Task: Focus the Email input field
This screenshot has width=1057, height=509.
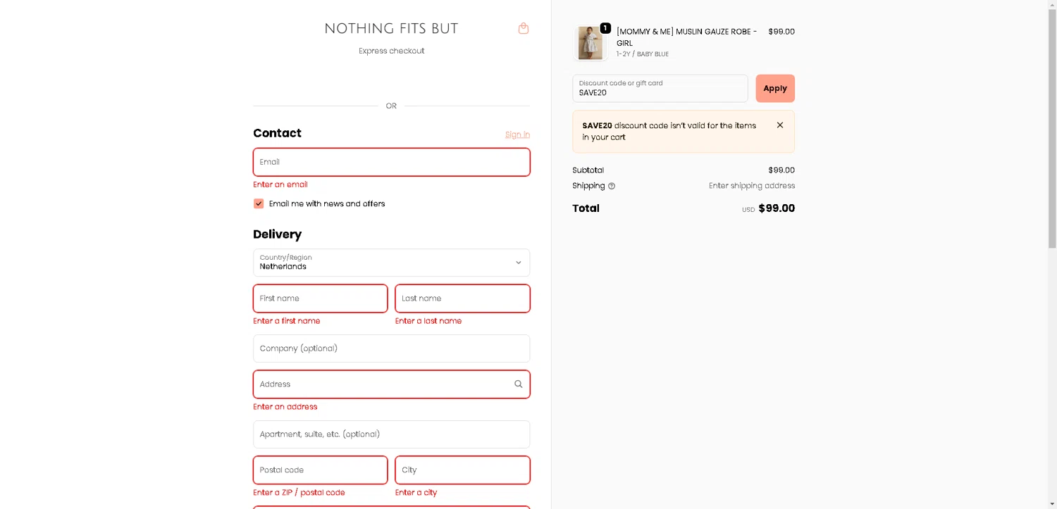Action: 392,162
